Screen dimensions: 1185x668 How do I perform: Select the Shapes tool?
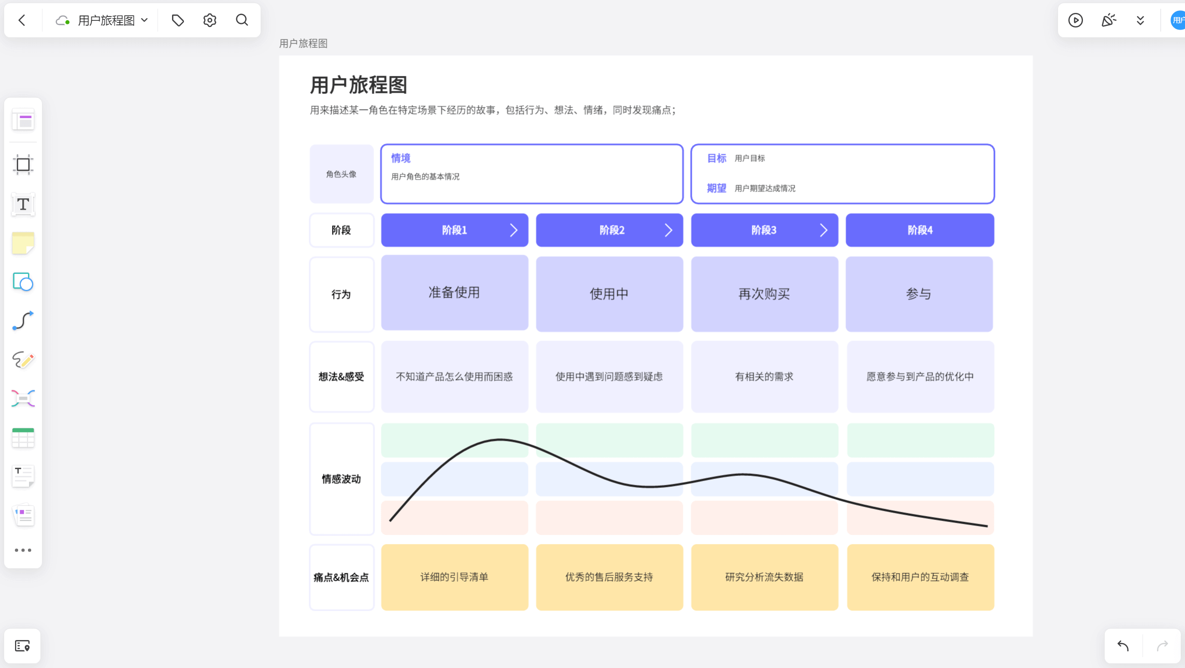[x=23, y=282]
